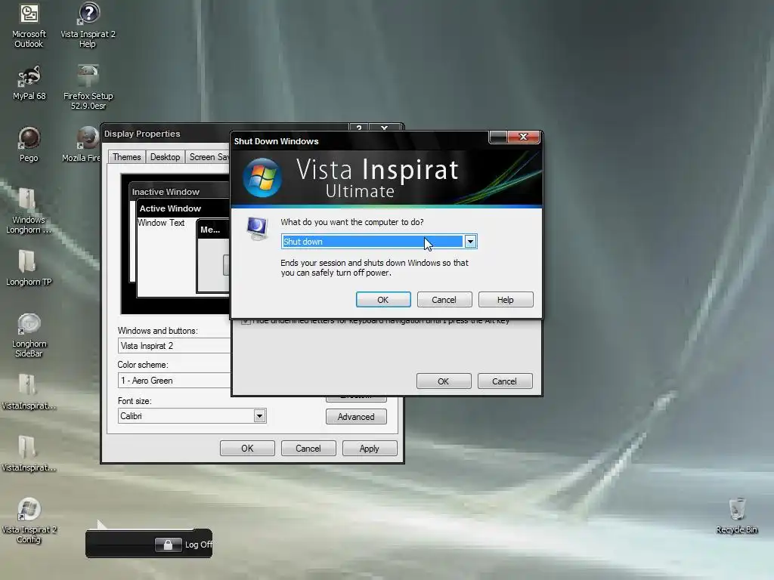Open Help in Shut Down Windows dialog
Viewport: 774px width, 580px height.
[x=505, y=300]
